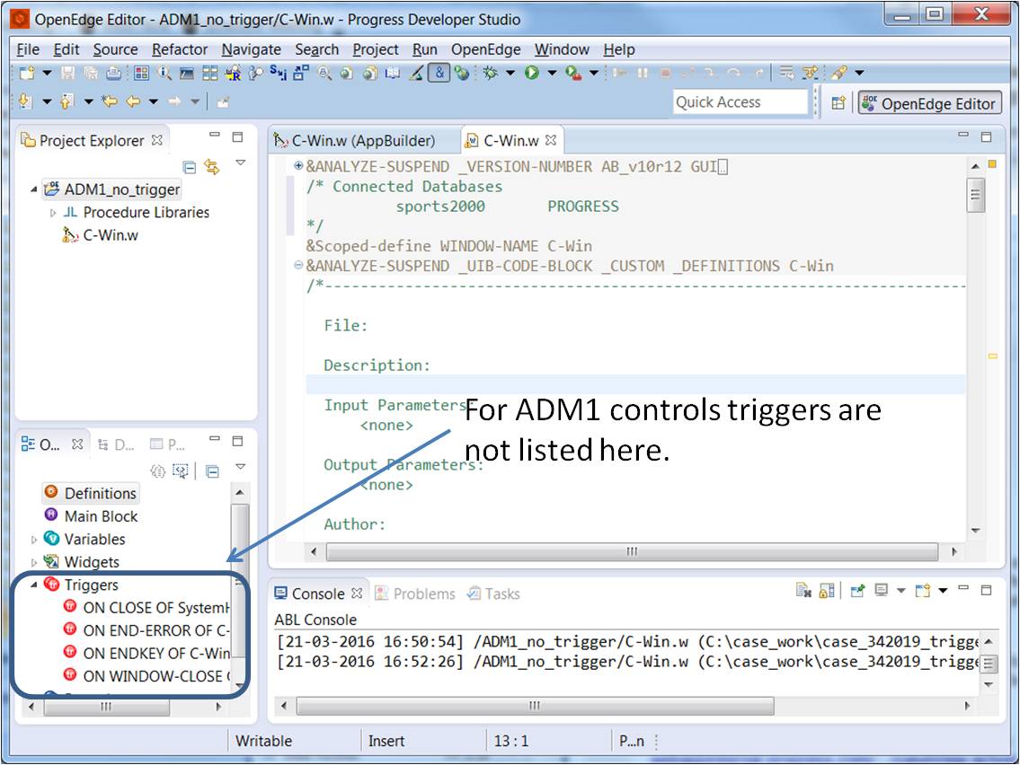Select the ON ENDKEY OF C-Win trigger
The height and width of the screenshot is (765, 1020).
click(156, 653)
